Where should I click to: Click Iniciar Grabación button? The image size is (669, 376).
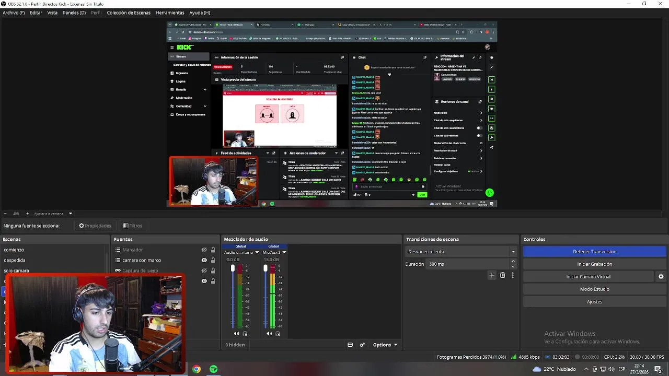pos(594,264)
